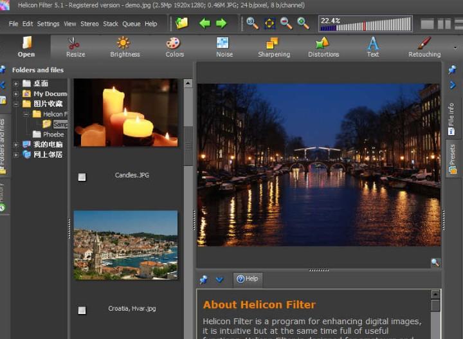Viewport: 463px width, 339px height.
Task: Open the Folders and files side tab
Action: (3, 145)
